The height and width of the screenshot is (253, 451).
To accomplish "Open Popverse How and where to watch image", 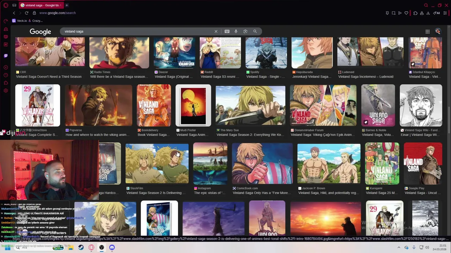I will 99,105.
